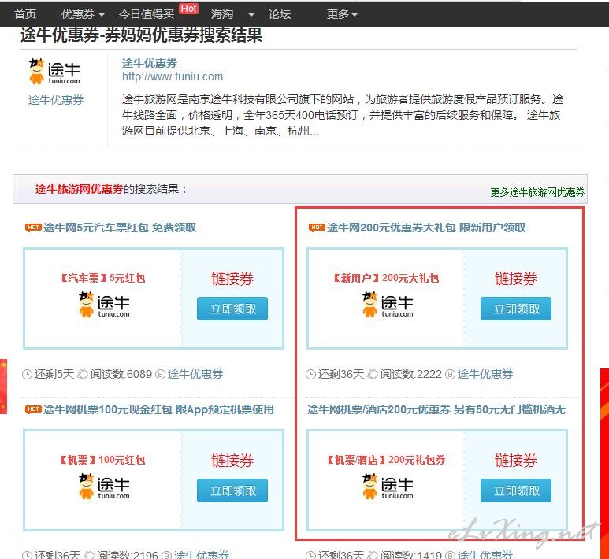Viewport: 609px width, 559px height.
Task: Select 【机票/酒店】200元礼包券 coupon text
Action: point(387,460)
